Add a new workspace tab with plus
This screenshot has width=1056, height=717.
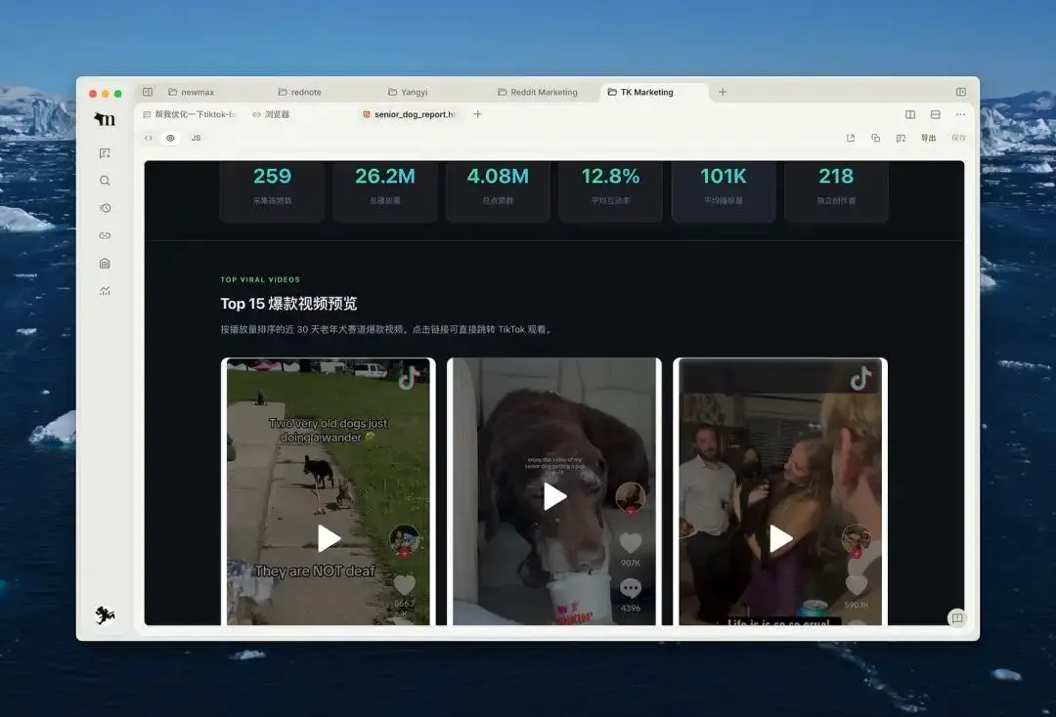(x=722, y=92)
